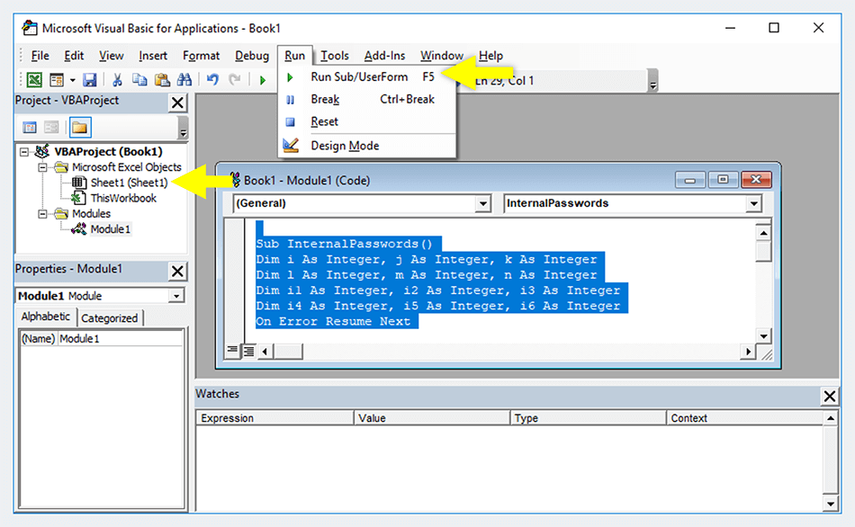This screenshot has width=855, height=527.
Task: Click the Paste clipboard icon
Action: (x=162, y=80)
